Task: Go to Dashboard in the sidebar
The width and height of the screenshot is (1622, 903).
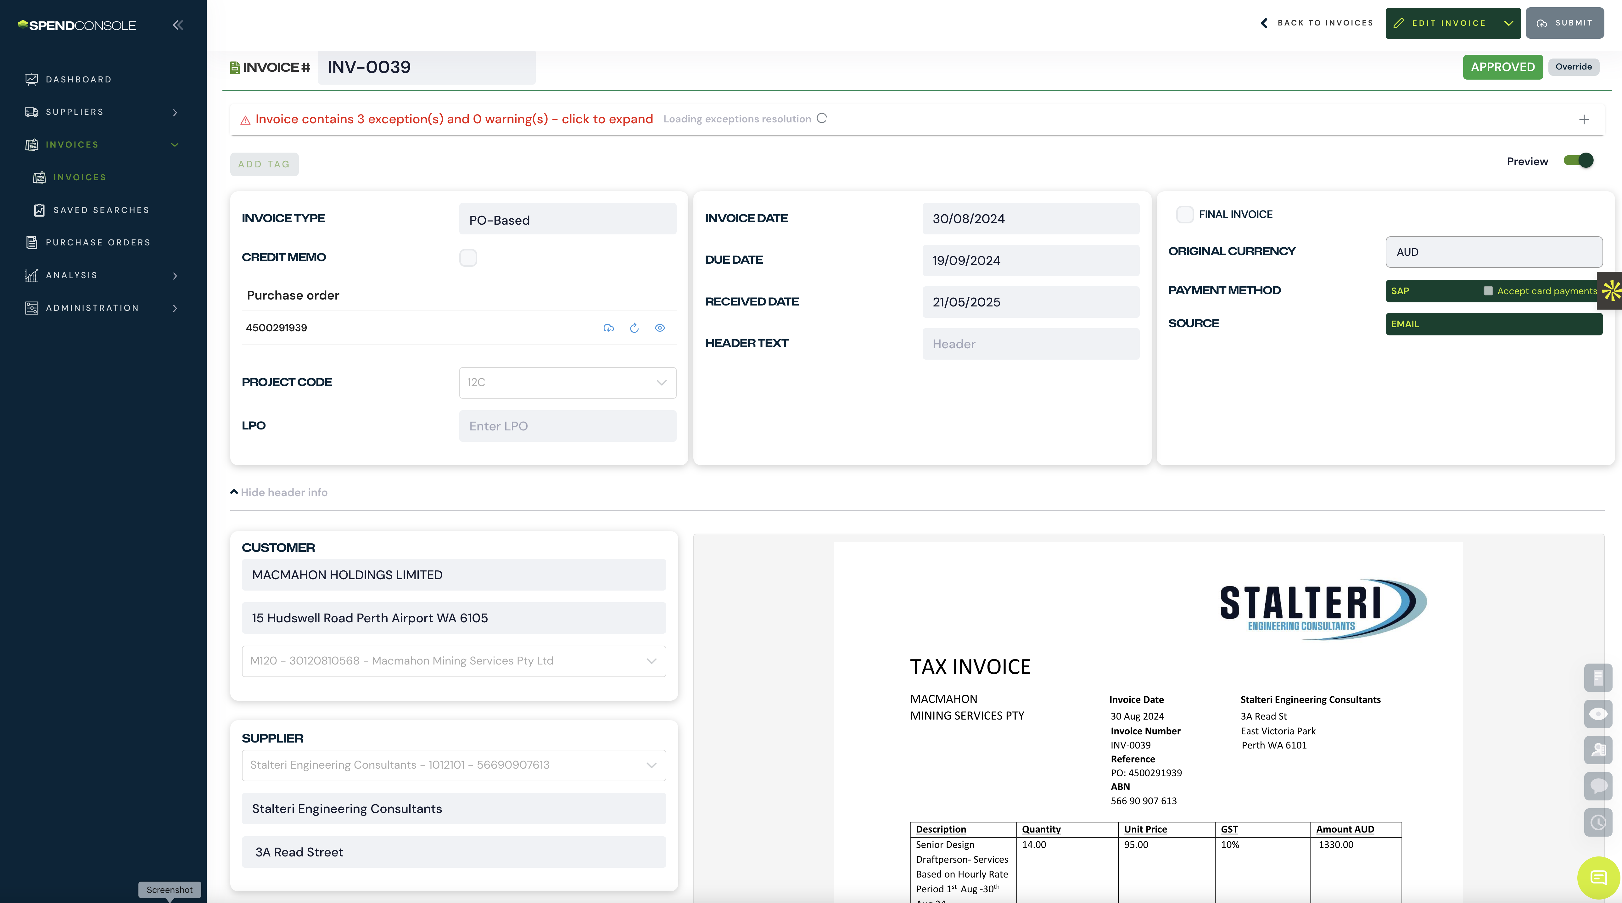Action: (x=78, y=79)
